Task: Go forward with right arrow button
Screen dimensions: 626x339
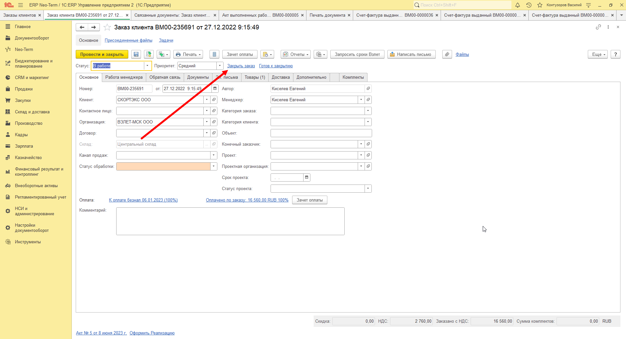Action: point(94,27)
